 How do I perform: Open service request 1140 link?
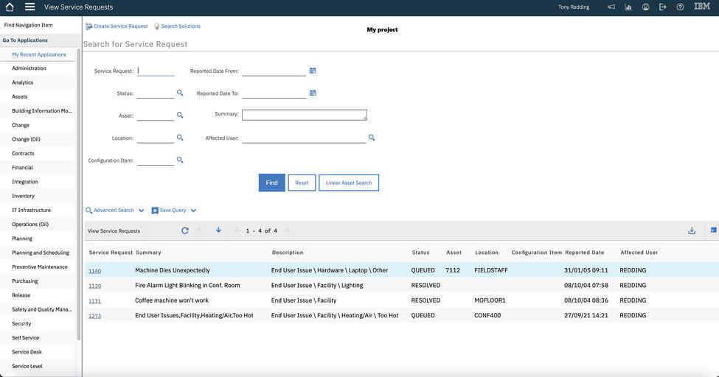[94, 271]
